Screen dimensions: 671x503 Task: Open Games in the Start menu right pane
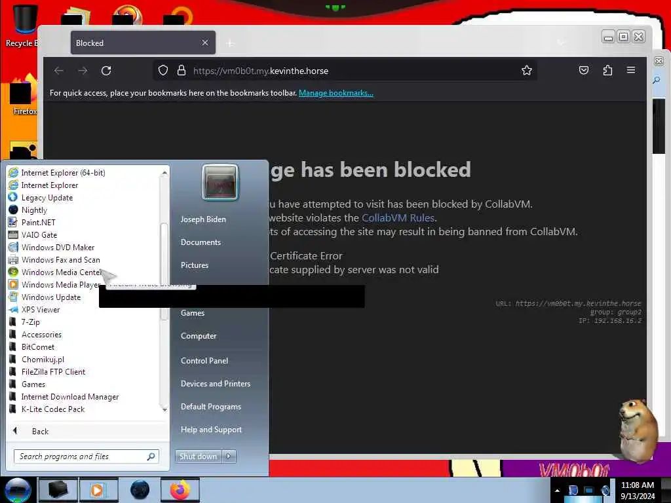[x=193, y=313]
